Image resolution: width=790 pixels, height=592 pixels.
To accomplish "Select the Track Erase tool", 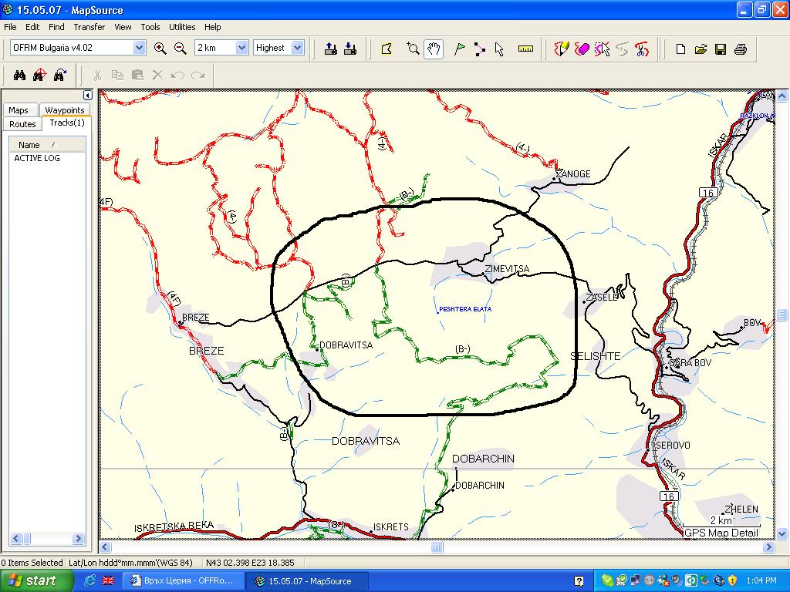I will pos(582,49).
